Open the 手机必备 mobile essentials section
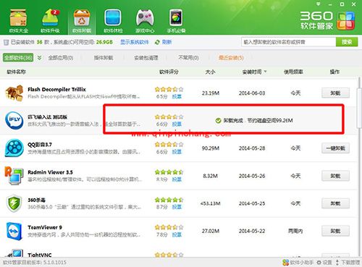Viewport: 362px width, 267px height. (176, 20)
